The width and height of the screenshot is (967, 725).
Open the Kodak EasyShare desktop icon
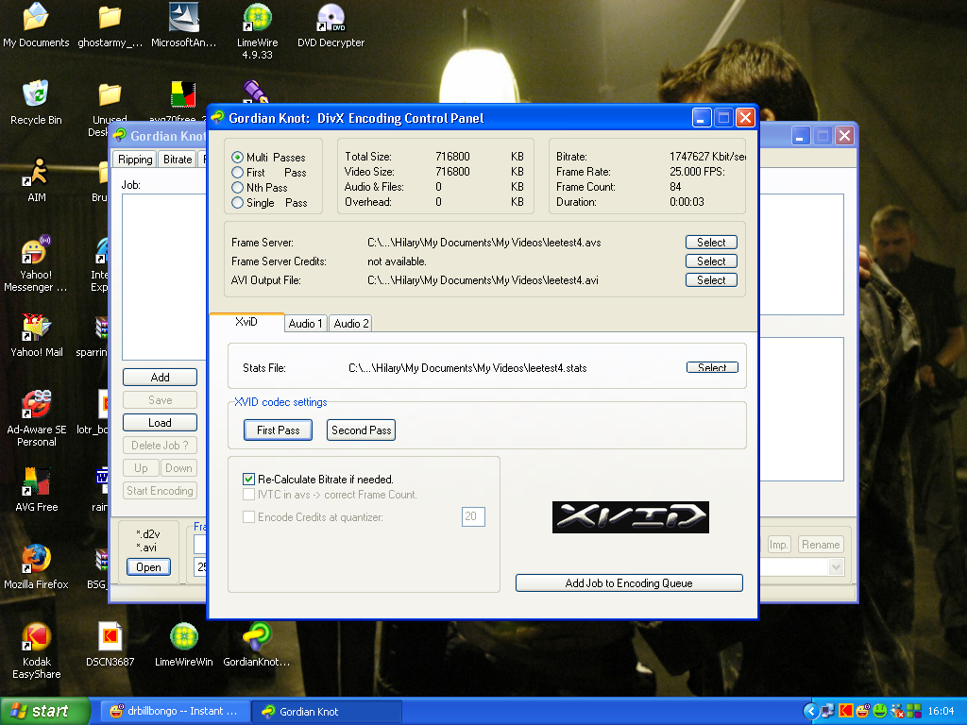tap(36, 637)
